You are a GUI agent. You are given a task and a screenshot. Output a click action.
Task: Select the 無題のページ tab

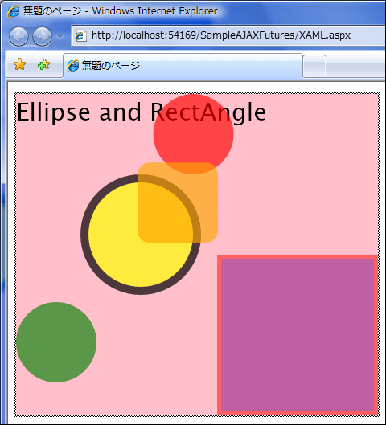tap(183, 66)
